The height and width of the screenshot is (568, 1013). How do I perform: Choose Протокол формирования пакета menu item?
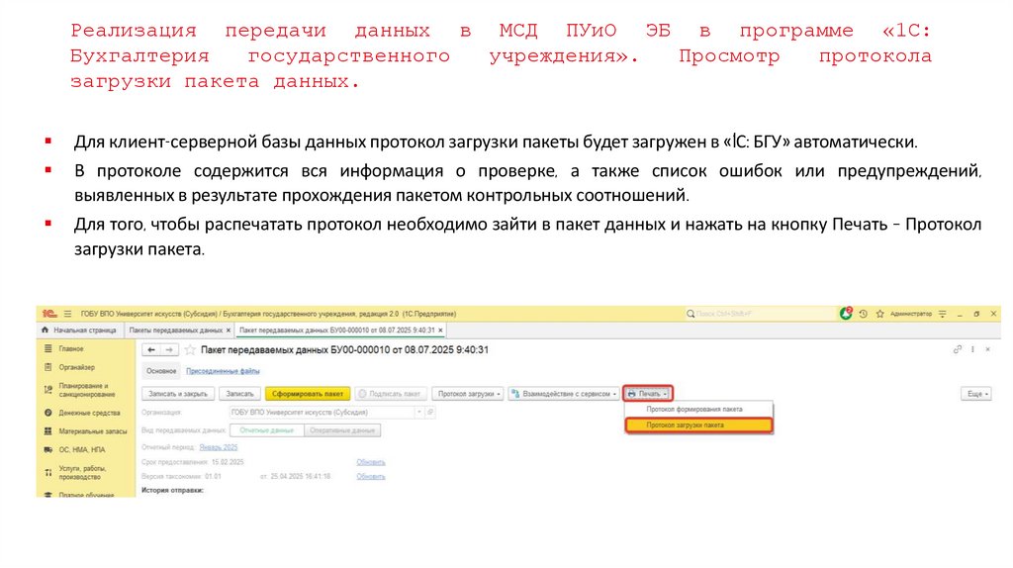[x=698, y=409]
